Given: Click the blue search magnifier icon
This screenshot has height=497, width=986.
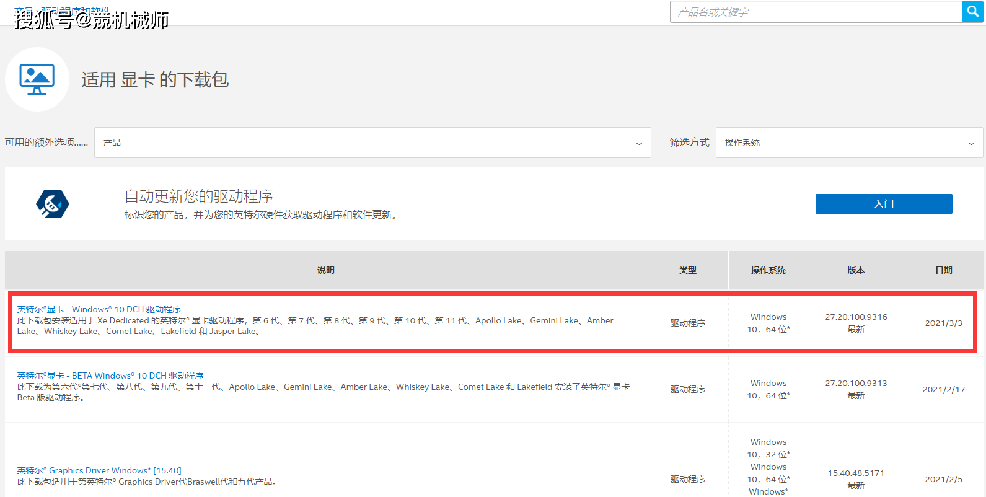Looking at the screenshot, I should [x=973, y=12].
